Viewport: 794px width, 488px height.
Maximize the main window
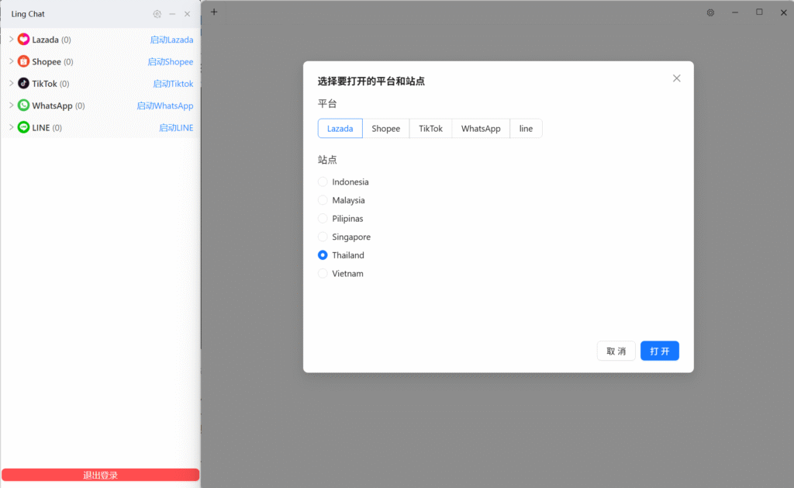point(759,12)
